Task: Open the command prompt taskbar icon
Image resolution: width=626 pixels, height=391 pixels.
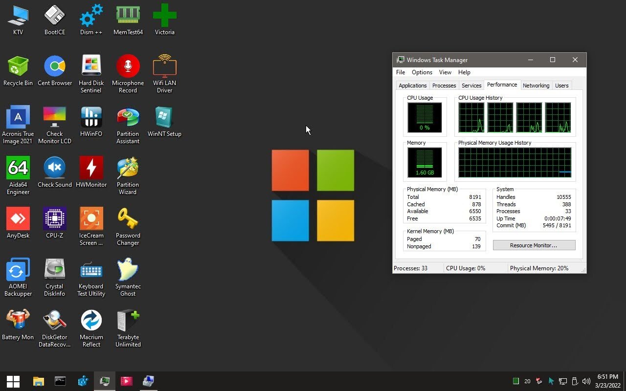Action: click(60, 381)
